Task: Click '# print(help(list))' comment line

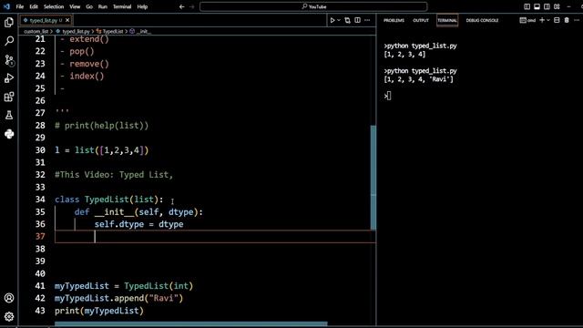Action: [101, 126]
